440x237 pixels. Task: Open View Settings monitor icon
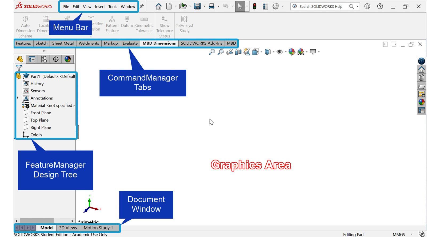(x=313, y=52)
